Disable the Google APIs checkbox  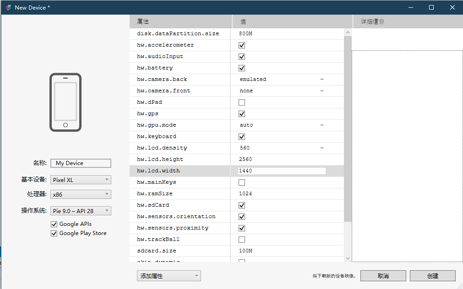point(54,225)
